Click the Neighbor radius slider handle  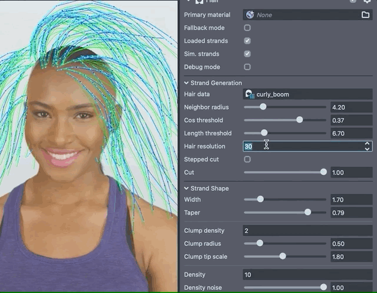click(x=263, y=107)
